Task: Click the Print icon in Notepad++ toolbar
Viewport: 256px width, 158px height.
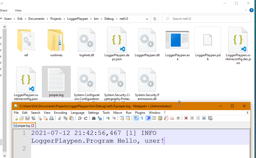Action: (51, 118)
